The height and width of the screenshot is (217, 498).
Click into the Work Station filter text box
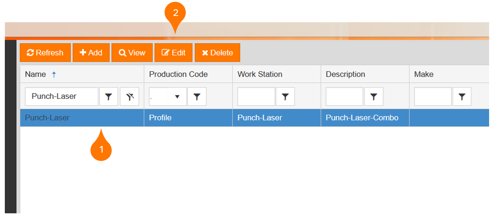click(x=256, y=97)
